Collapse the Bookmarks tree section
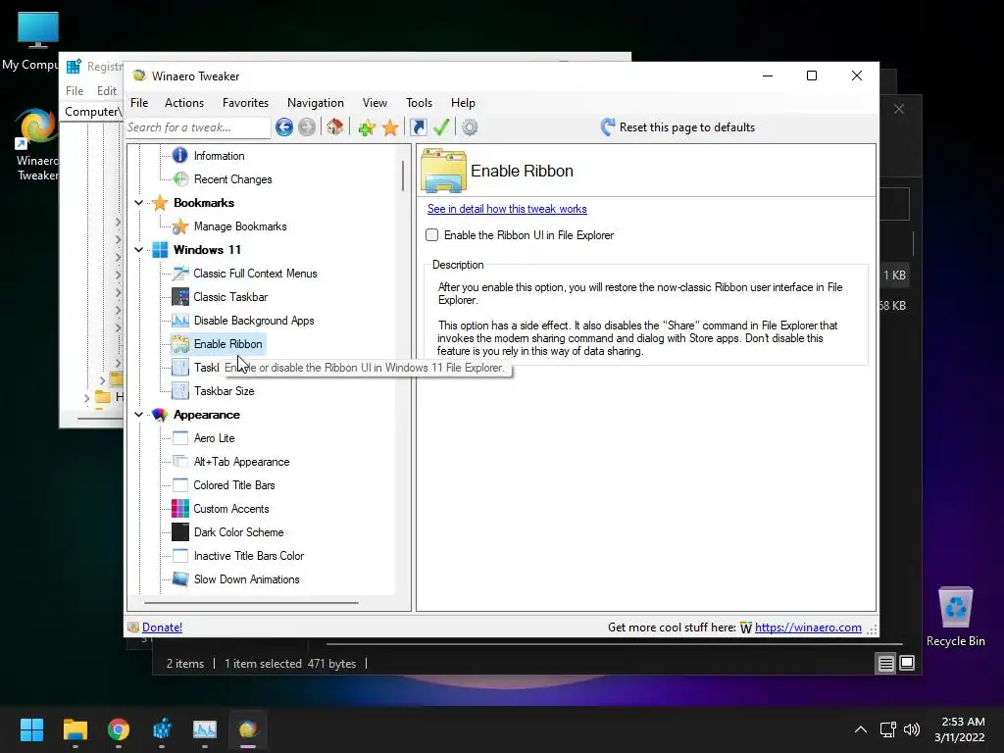Image resolution: width=1004 pixels, height=753 pixels. pos(139,202)
